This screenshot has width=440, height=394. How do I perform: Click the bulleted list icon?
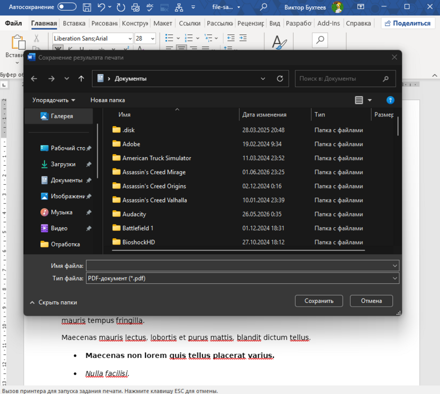click(169, 38)
